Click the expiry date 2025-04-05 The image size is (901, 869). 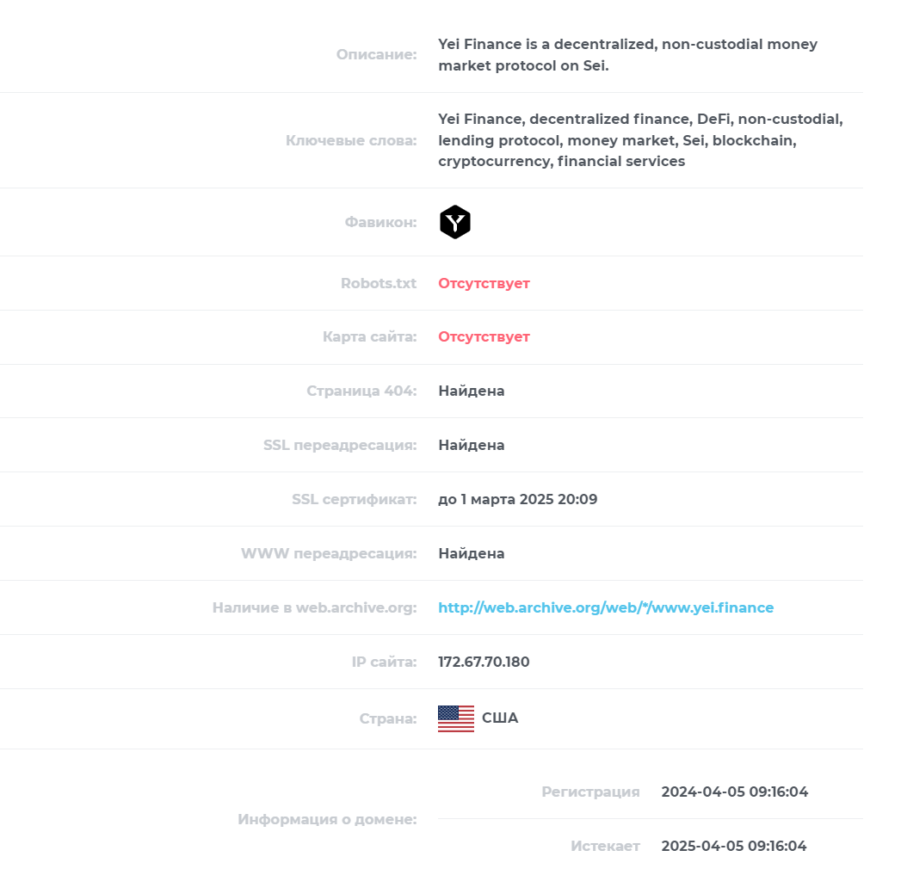(x=734, y=846)
